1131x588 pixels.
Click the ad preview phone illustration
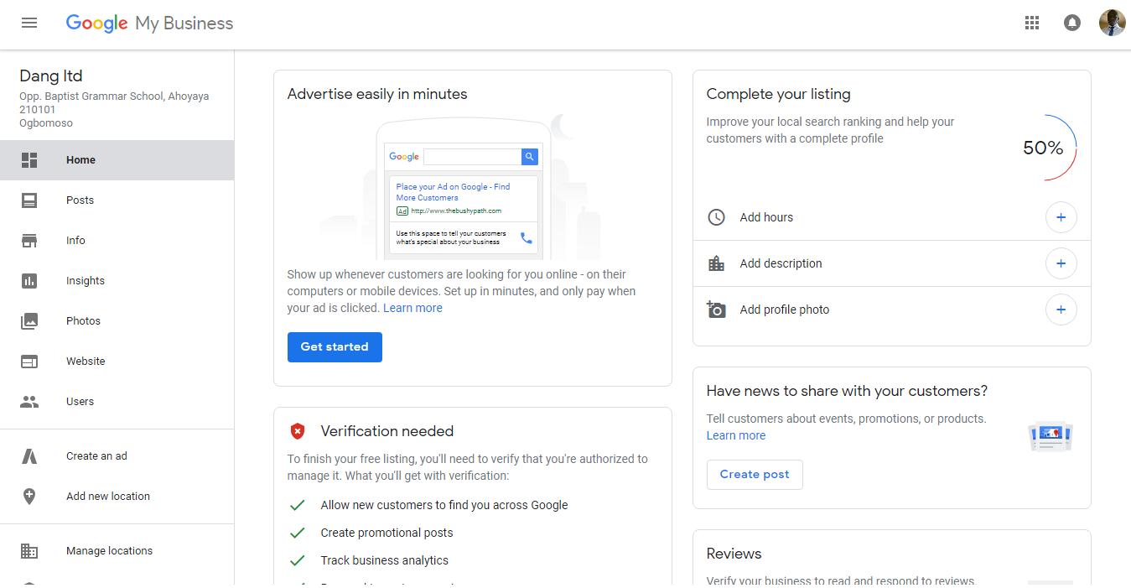pos(464,189)
